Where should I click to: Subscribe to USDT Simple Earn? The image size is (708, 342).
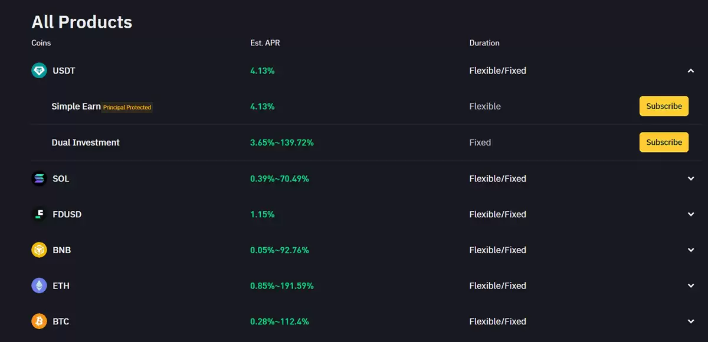(x=664, y=107)
